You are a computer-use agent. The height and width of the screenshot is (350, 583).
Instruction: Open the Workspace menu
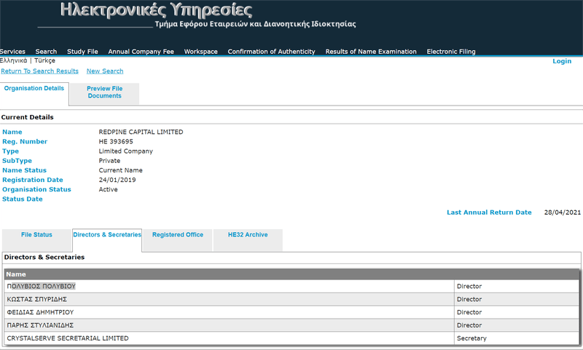201,52
